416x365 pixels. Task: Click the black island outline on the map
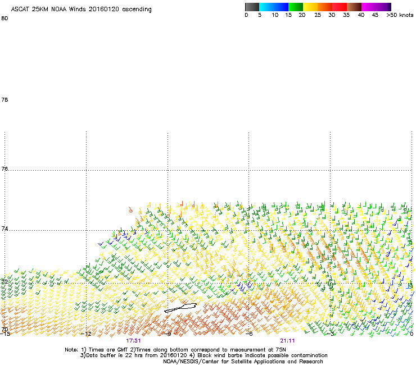180,308
